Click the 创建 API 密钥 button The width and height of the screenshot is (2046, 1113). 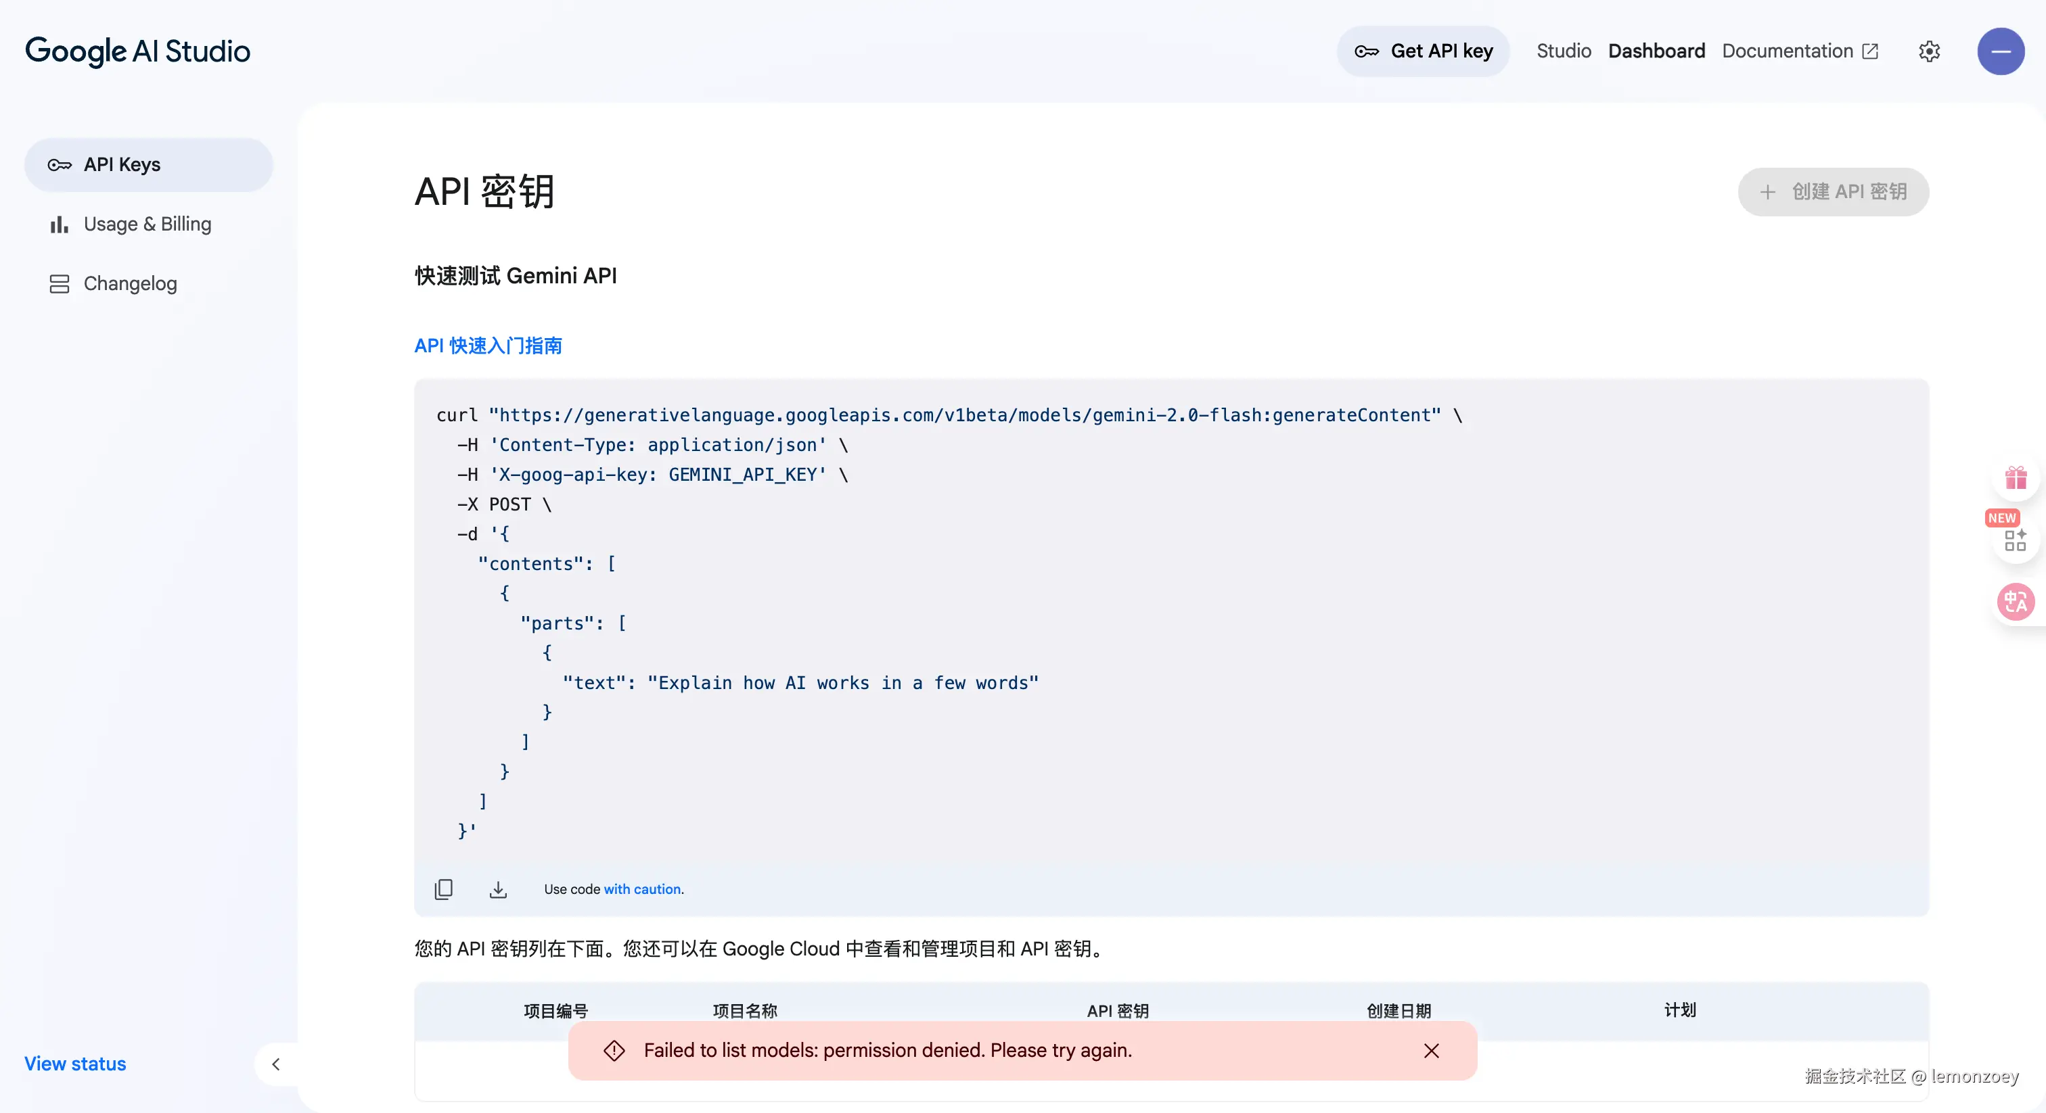tap(1832, 192)
